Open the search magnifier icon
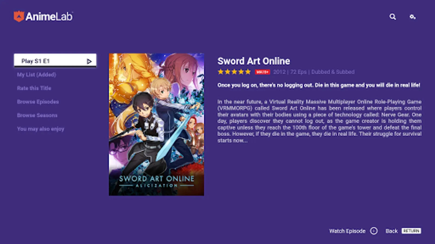The width and height of the screenshot is (435, 244). (393, 17)
